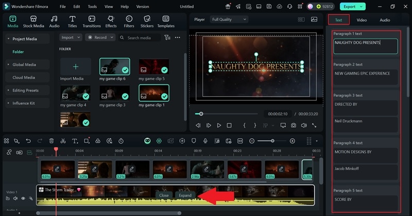This screenshot has width=412, height=216.
Task: Mark out point with right brace
Action: pyautogui.click(x=255, y=125)
